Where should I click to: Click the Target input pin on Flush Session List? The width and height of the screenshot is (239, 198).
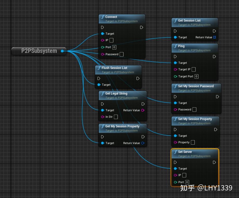tap(99, 85)
